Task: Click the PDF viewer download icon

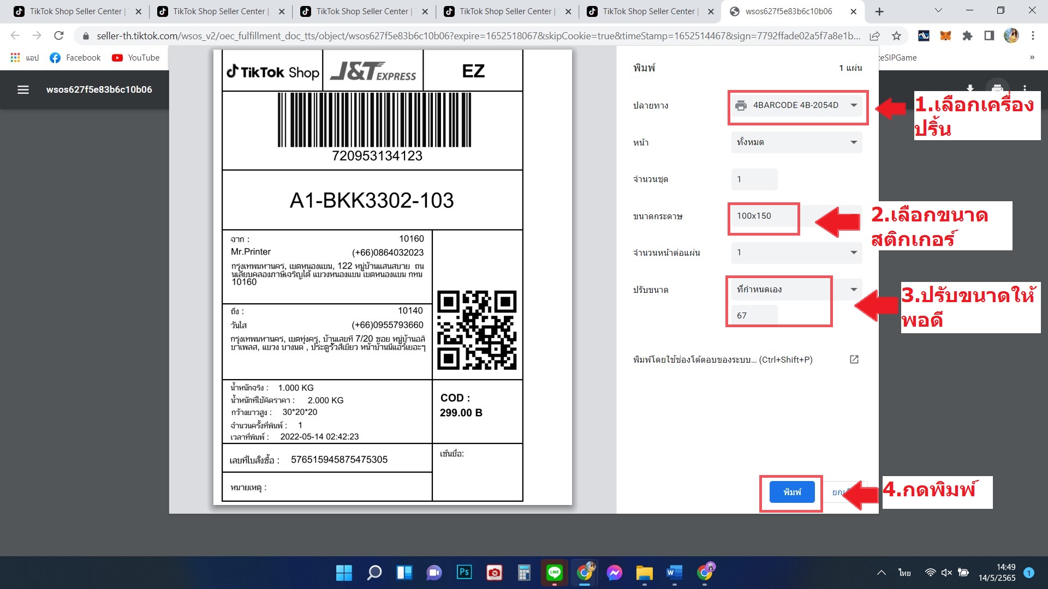Action: point(970,89)
